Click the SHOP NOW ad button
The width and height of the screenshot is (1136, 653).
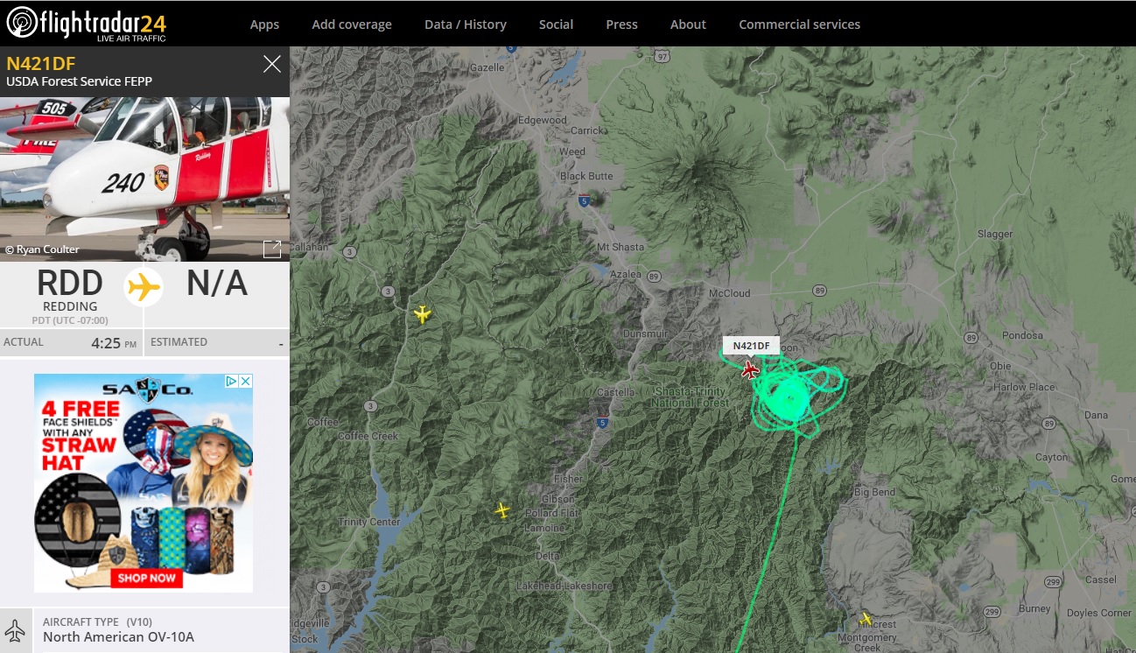pos(146,578)
